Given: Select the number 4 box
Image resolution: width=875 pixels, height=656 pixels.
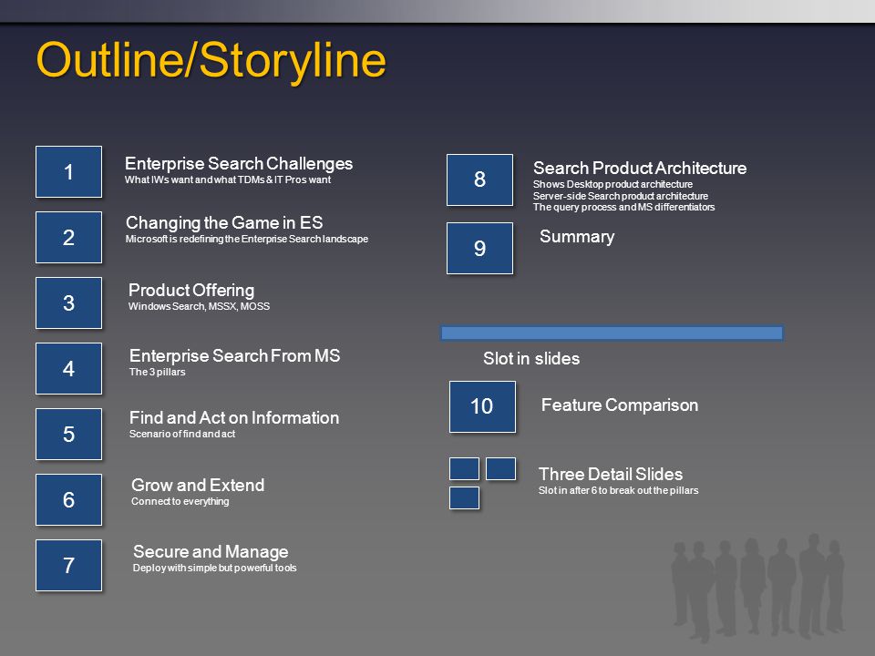Looking at the screenshot, I should (68, 369).
